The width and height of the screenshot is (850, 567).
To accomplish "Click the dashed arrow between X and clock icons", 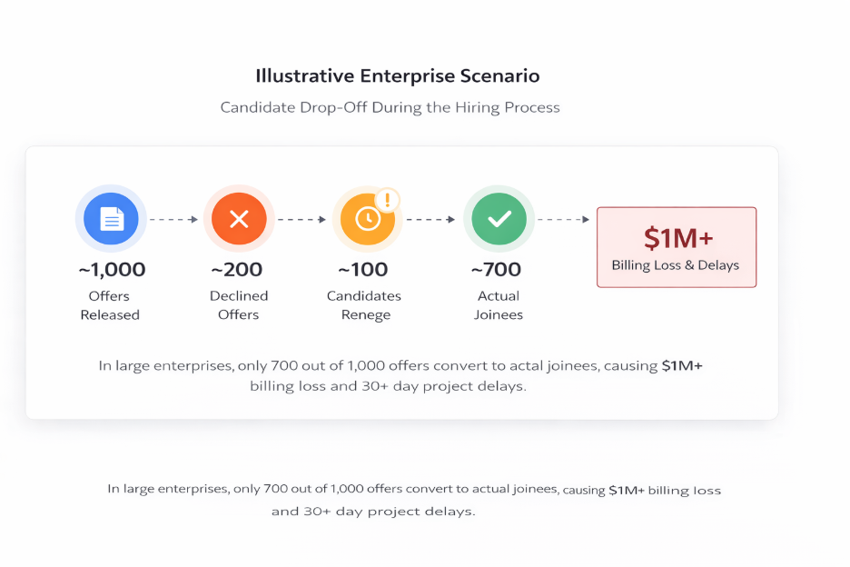I will tap(301, 219).
